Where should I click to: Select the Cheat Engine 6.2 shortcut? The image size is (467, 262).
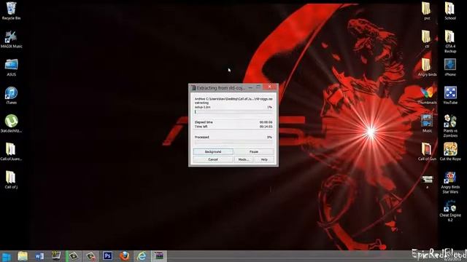click(450, 210)
